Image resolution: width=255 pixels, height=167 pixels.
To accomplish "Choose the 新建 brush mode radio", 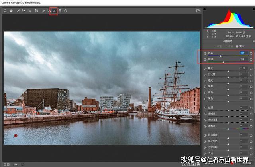I will [x=215, y=46].
